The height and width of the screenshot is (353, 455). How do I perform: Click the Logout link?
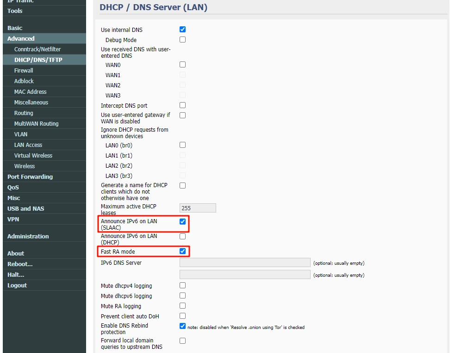17,286
